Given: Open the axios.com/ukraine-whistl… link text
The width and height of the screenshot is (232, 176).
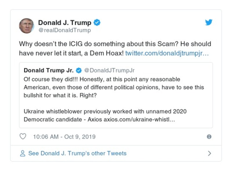Looking at the screenshot, I should coord(139,120).
